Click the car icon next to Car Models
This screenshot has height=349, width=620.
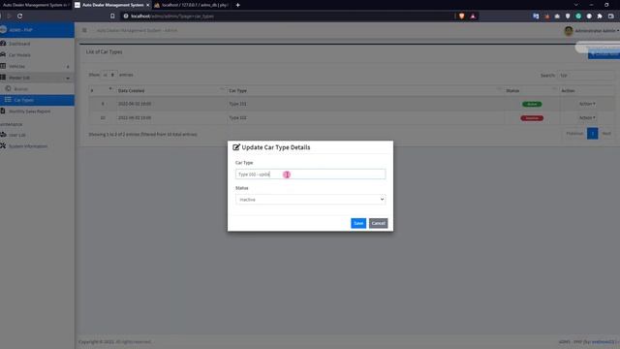pyautogui.click(x=3, y=54)
